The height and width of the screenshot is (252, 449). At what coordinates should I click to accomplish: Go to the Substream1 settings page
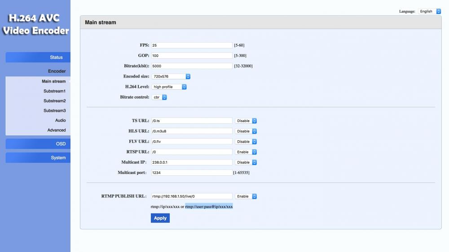click(54, 91)
